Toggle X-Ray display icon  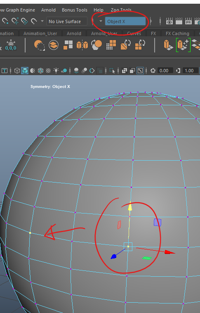(x=125, y=71)
